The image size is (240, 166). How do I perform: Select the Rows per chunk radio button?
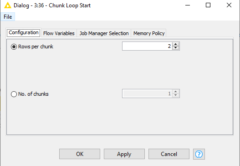click(x=14, y=47)
